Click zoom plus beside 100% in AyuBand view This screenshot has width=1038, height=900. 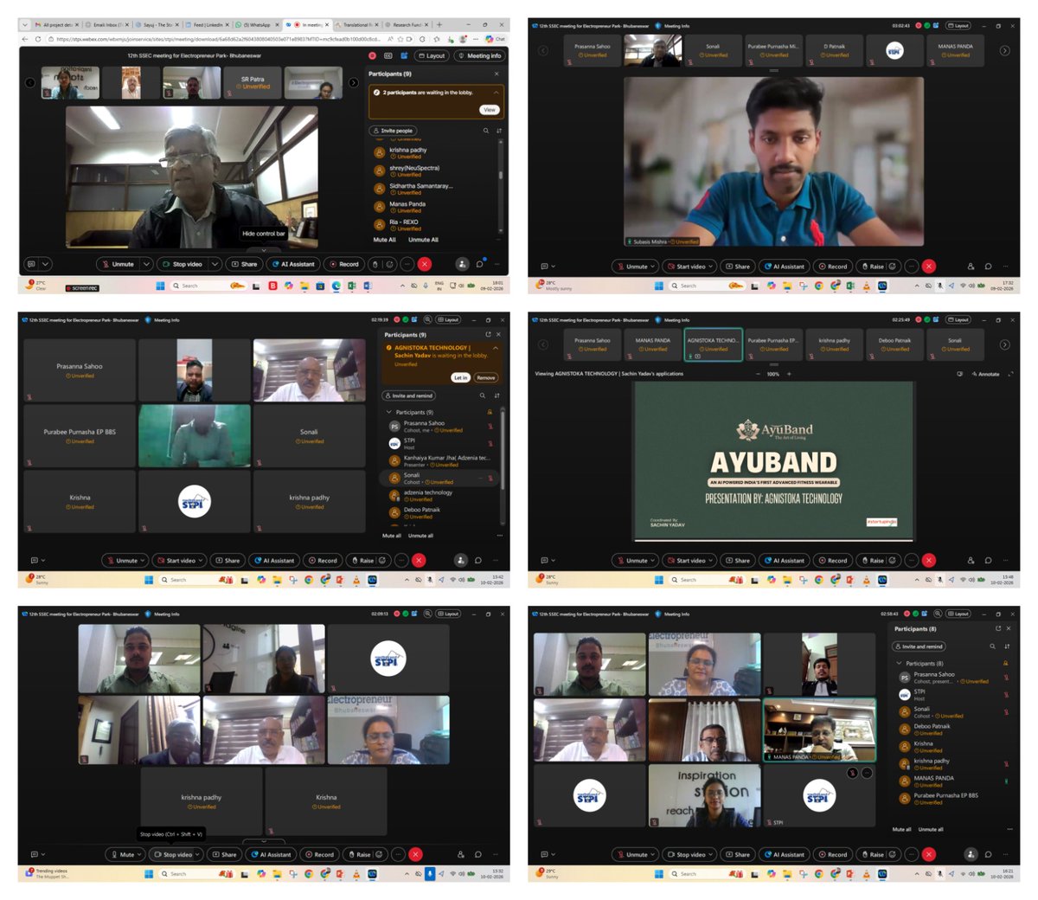789,374
